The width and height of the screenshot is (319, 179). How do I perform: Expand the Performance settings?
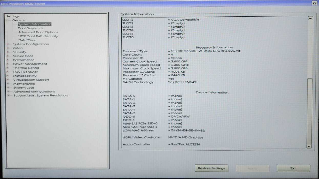[8, 60]
